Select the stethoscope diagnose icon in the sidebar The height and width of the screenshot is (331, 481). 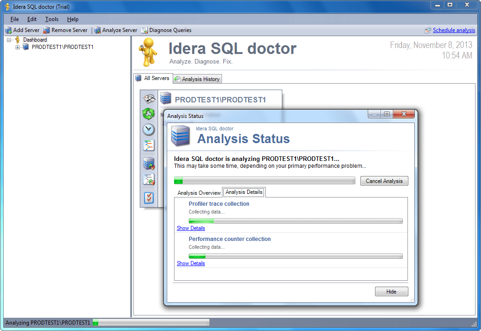[148, 98]
